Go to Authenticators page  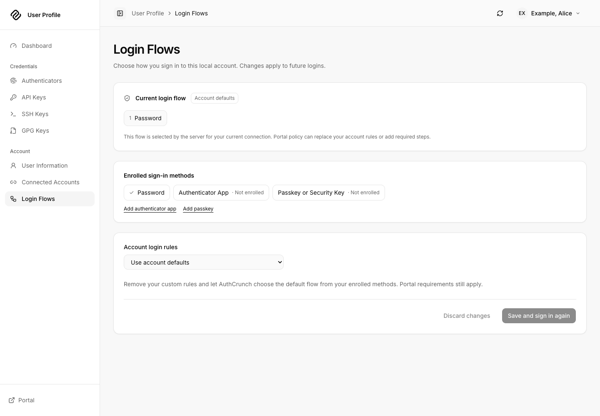pyautogui.click(x=50, y=81)
